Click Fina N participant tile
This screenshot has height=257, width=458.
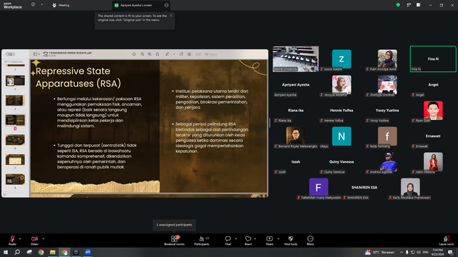coord(433,59)
